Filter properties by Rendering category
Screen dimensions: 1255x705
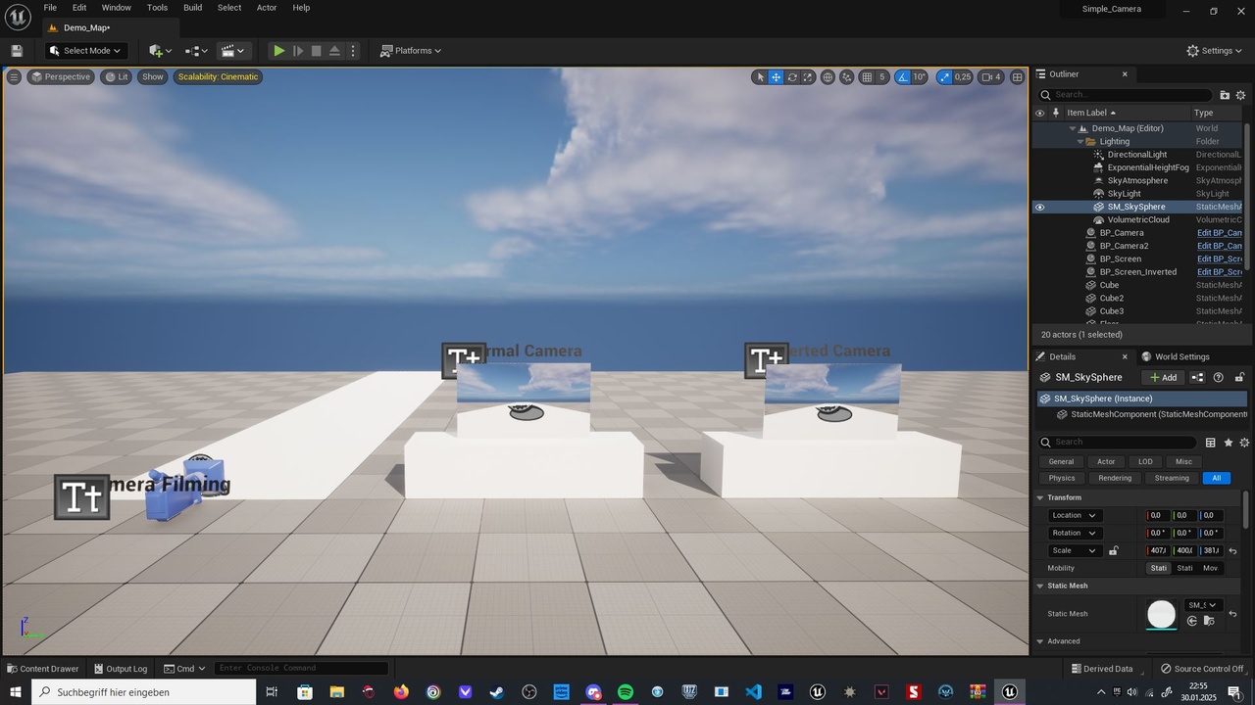(1115, 479)
